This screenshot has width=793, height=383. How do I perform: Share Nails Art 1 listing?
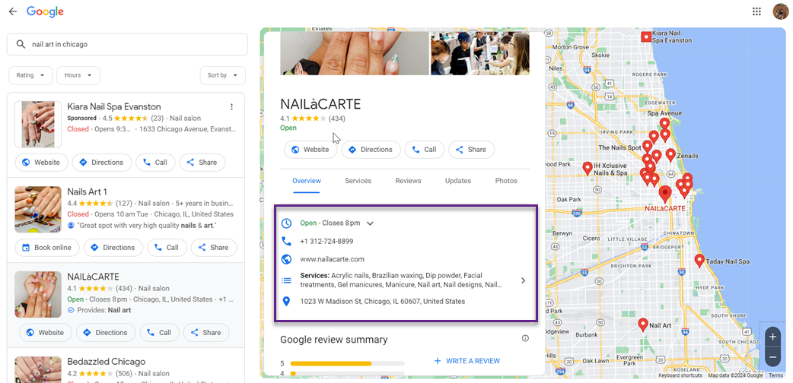click(x=214, y=248)
